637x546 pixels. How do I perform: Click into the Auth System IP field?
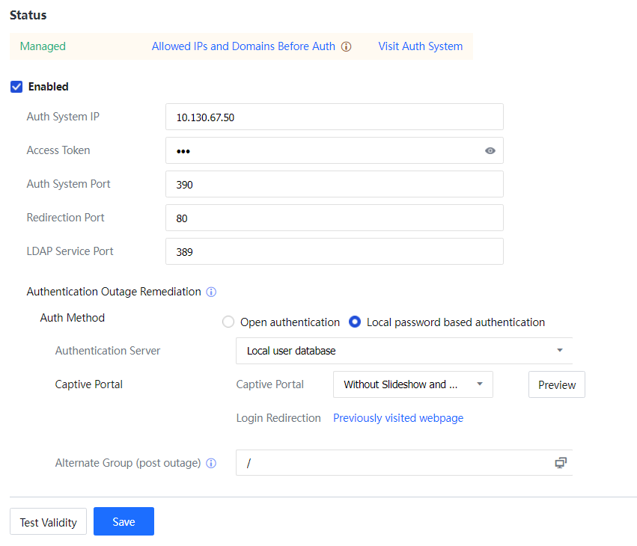point(334,117)
